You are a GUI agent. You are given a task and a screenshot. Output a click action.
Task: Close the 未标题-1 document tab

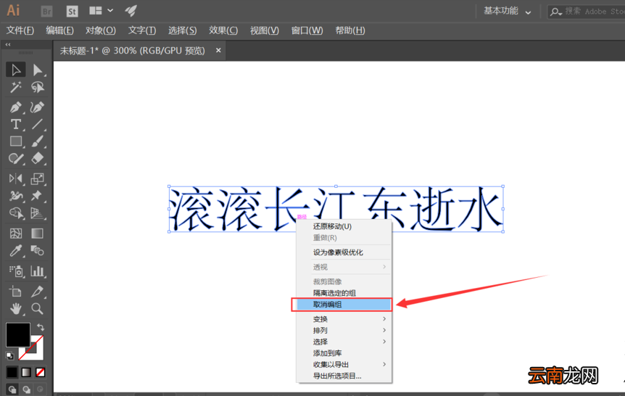[x=218, y=50]
